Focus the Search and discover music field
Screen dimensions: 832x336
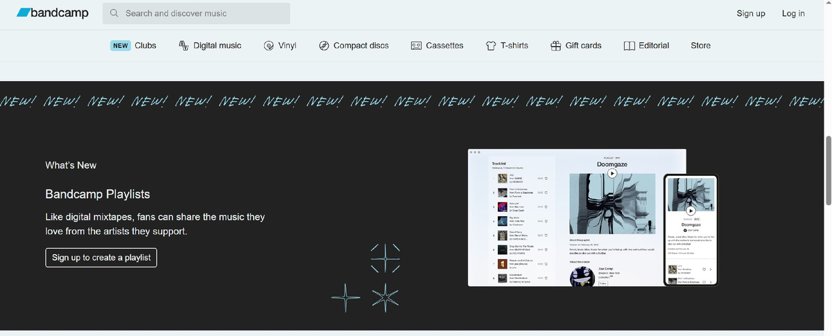(196, 13)
